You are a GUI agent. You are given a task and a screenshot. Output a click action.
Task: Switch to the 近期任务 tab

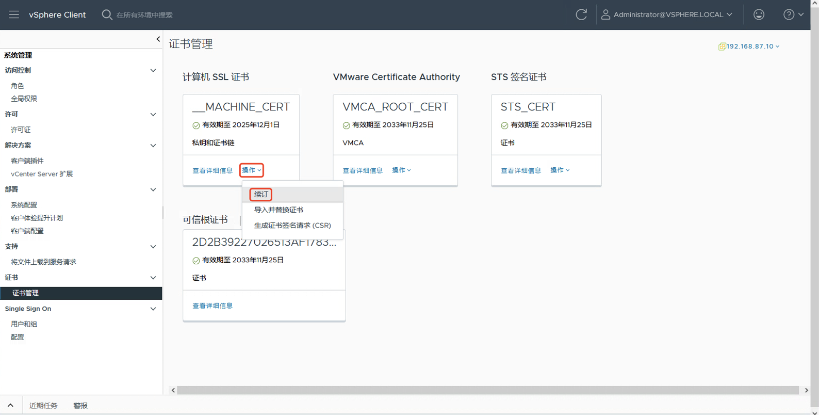pyautogui.click(x=43, y=406)
